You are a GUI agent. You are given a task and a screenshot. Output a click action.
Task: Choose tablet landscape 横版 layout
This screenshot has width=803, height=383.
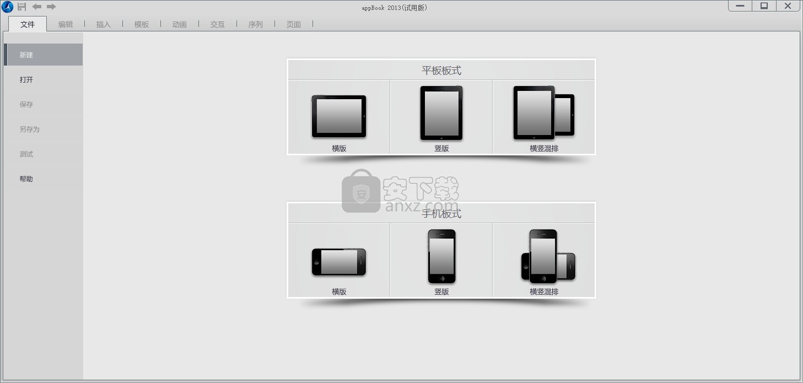coord(339,117)
